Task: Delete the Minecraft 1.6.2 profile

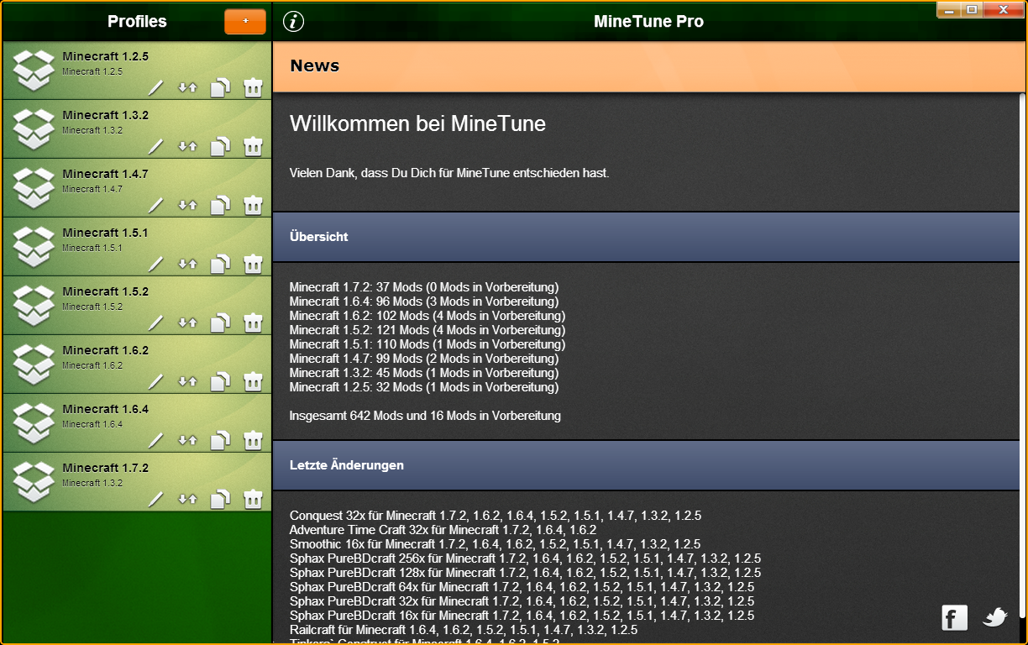Action: (253, 381)
